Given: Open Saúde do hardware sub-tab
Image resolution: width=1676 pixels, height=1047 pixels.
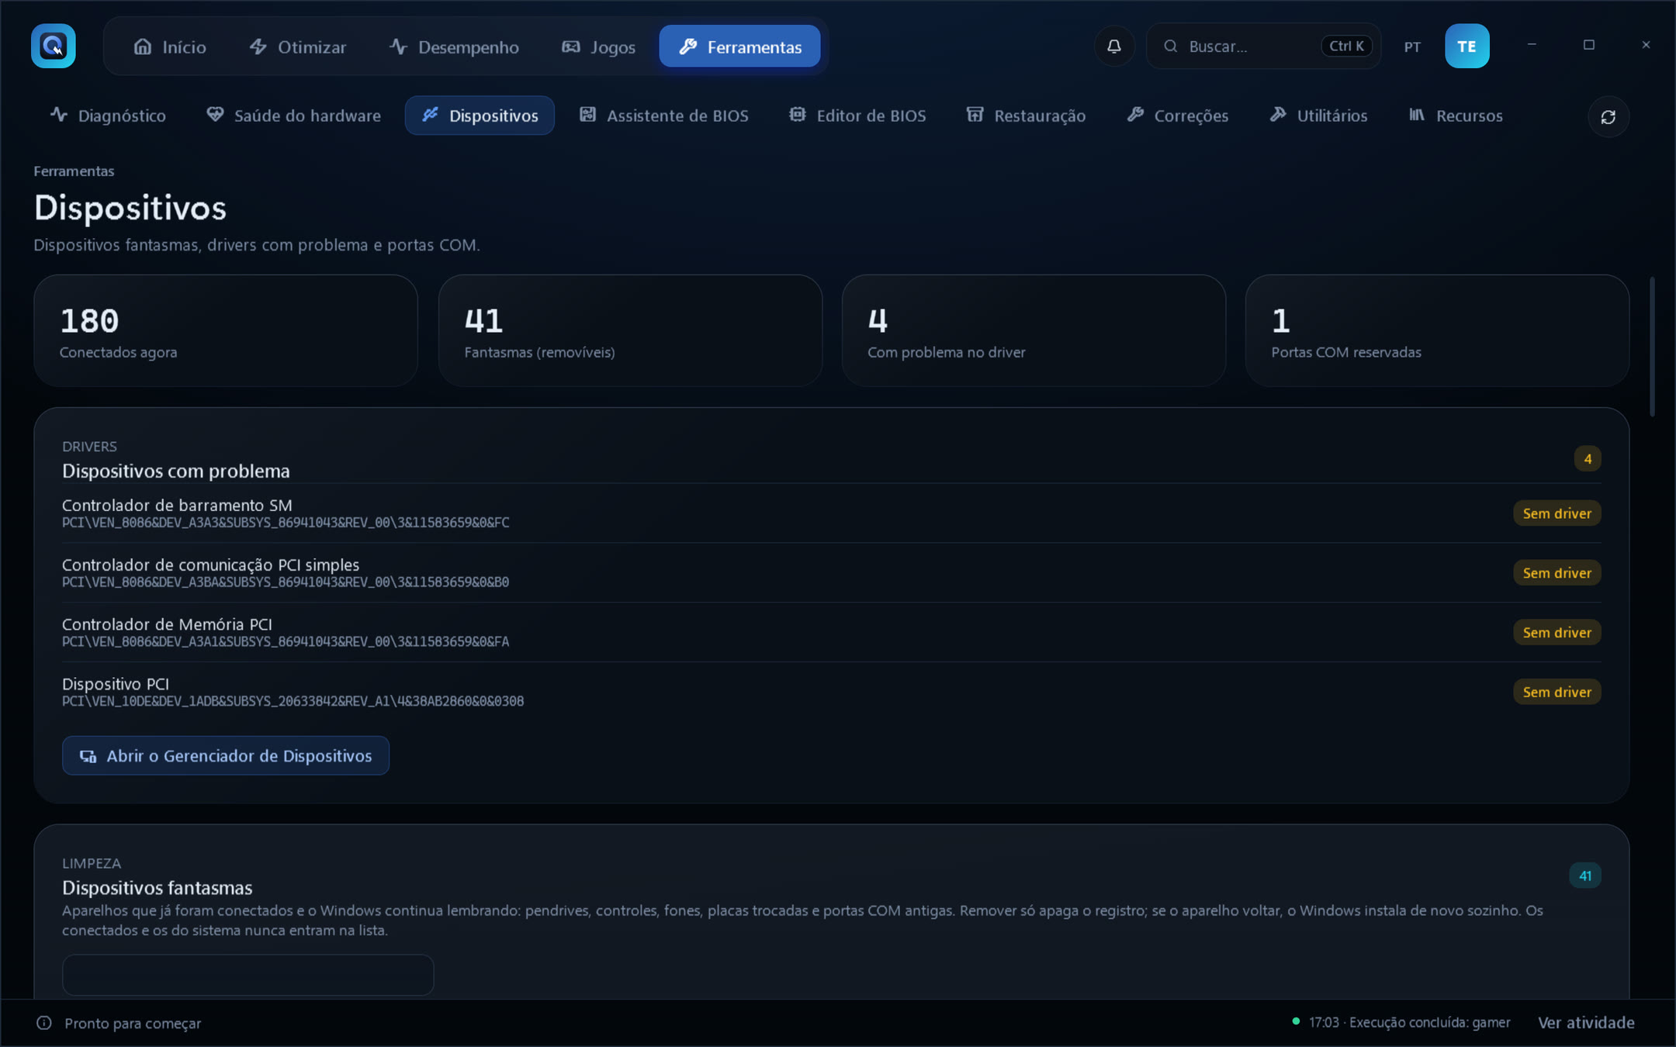Looking at the screenshot, I should [x=293, y=116].
